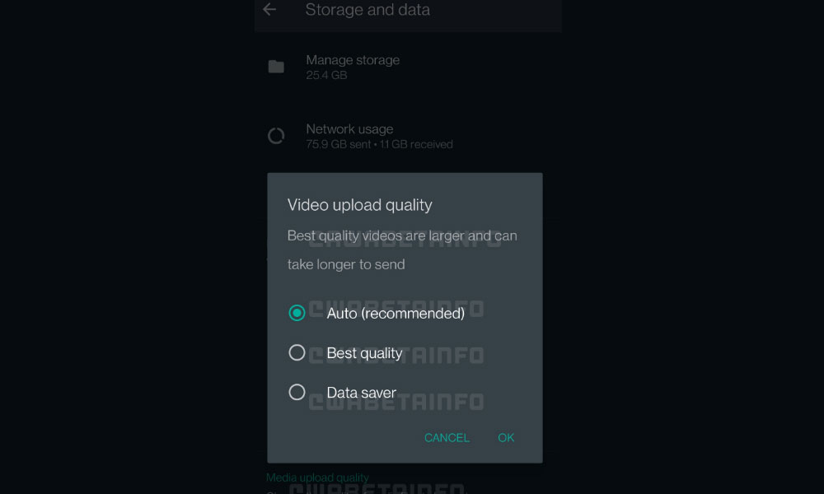The image size is (824, 494).
Task: Tap the back arrow in the header
Action: tap(269, 10)
